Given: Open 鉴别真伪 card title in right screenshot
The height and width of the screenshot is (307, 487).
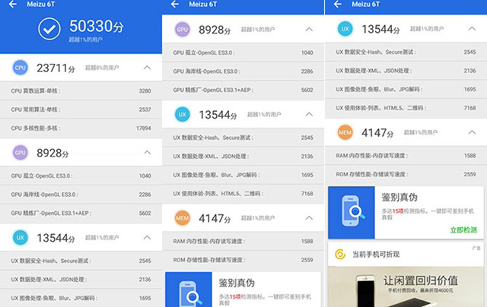Looking at the screenshot, I should 399,198.
